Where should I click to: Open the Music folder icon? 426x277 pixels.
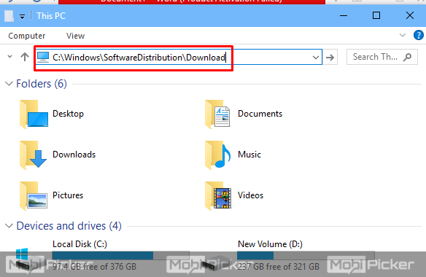click(x=218, y=155)
